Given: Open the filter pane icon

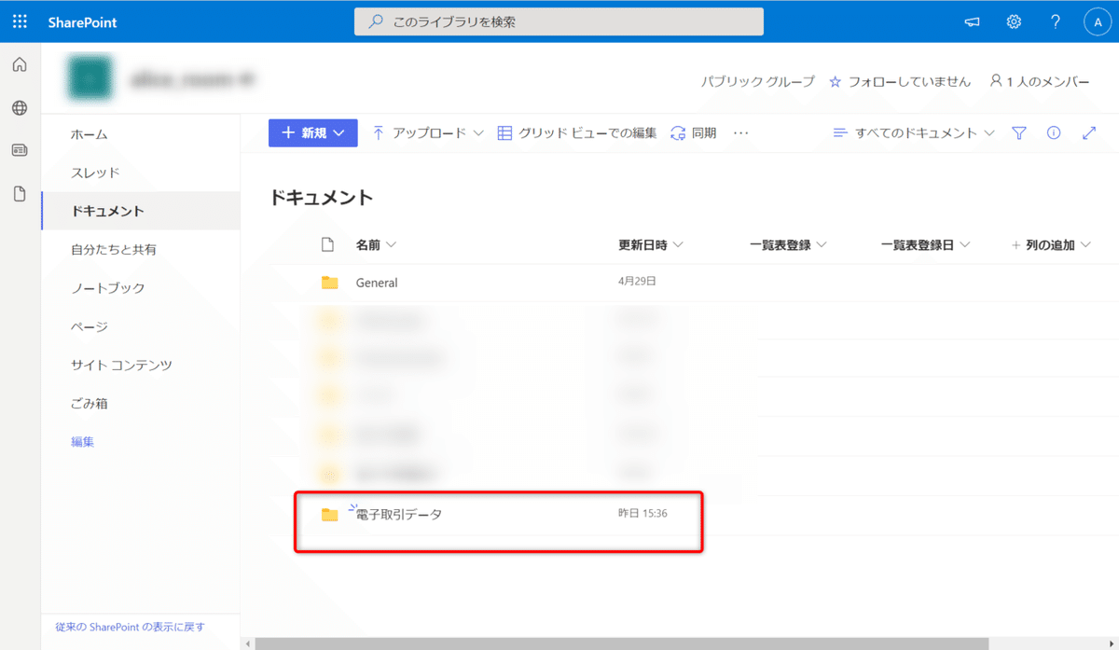Looking at the screenshot, I should (x=1018, y=132).
